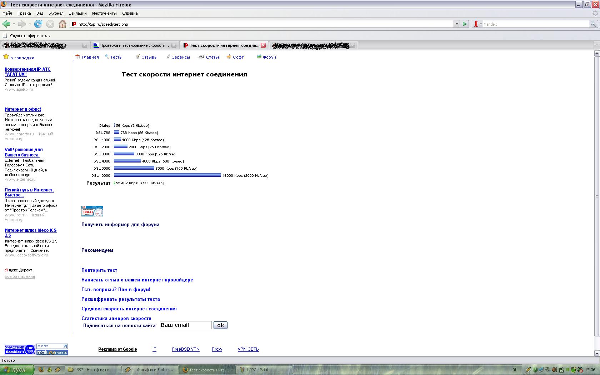Click the speed informer thumbnail image
This screenshot has height=375, width=600.
click(x=92, y=211)
